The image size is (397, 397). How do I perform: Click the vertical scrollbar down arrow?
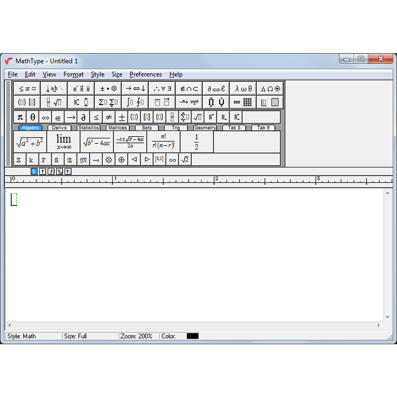coord(387,317)
